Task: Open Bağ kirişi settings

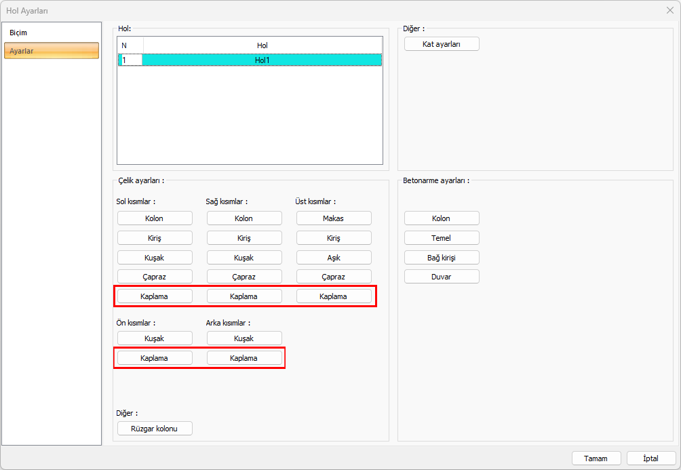Action: (x=442, y=258)
